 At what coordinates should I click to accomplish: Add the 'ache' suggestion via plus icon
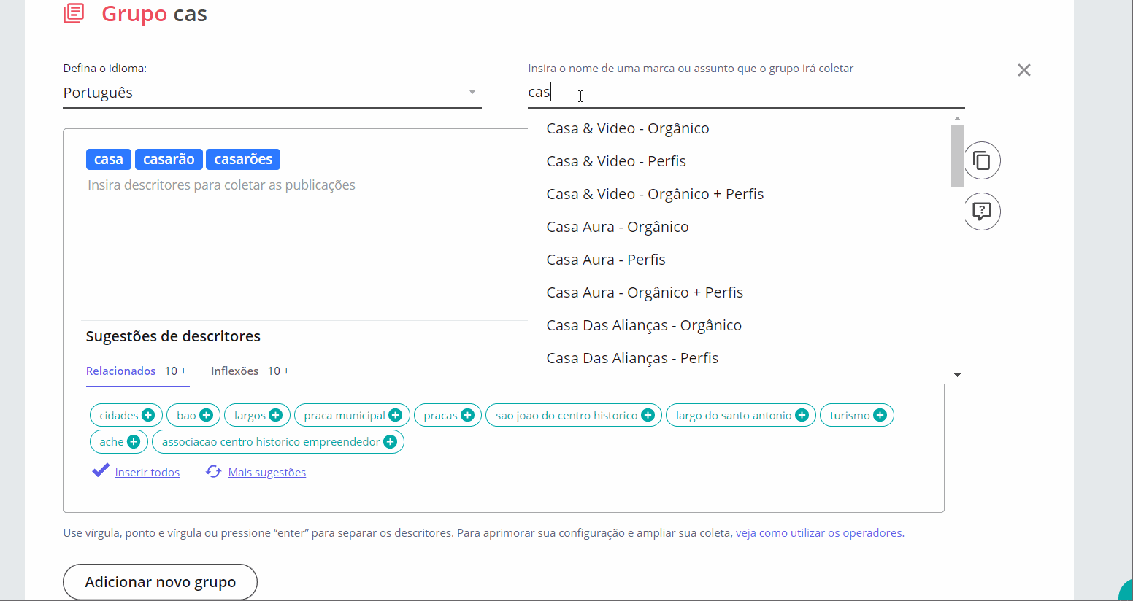point(134,441)
